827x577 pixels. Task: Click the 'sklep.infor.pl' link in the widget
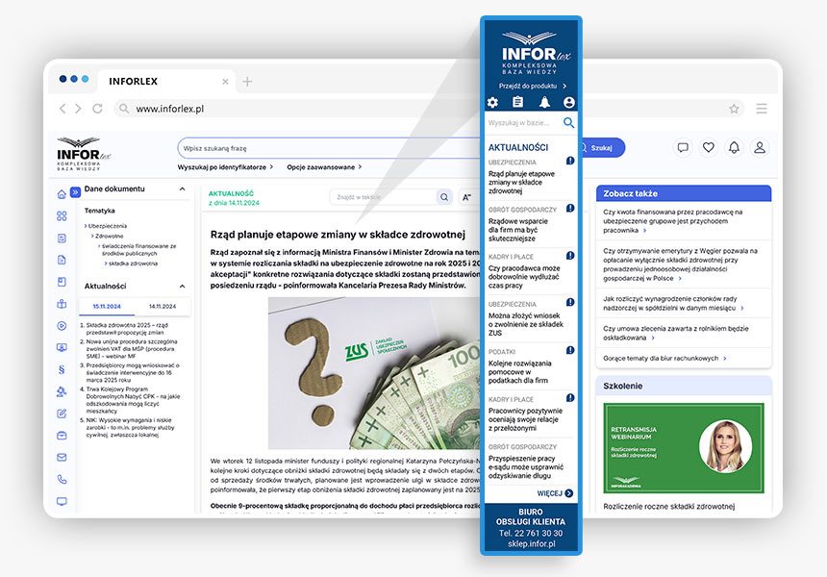click(531, 543)
